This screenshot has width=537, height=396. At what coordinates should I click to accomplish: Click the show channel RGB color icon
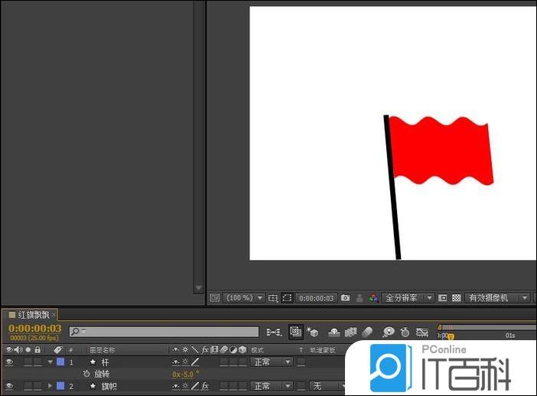(373, 297)
